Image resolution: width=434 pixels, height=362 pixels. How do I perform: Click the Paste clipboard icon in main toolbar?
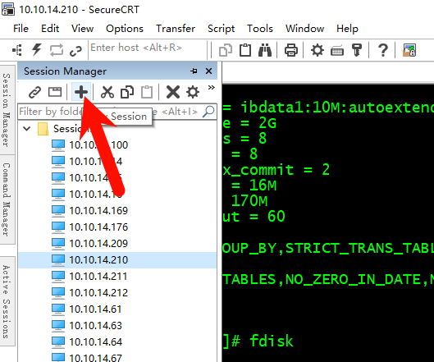coord(245,50)
